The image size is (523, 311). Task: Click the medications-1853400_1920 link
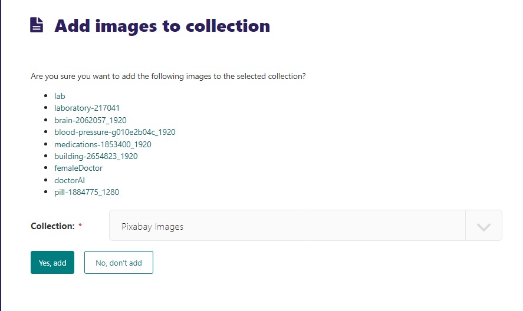tap(103, 144)
